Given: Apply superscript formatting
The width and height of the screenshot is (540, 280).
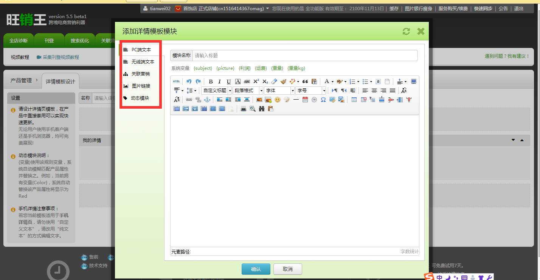Looking at the screenshot, I should 256,82.
